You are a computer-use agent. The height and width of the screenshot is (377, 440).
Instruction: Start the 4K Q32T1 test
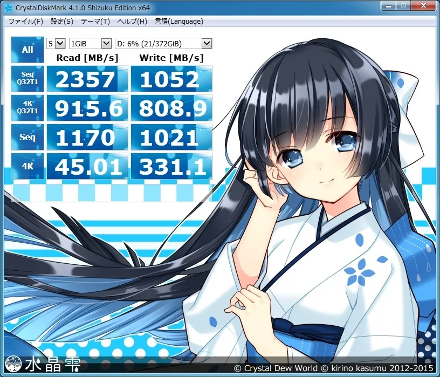pyautogui.click(x=27, y=108)
